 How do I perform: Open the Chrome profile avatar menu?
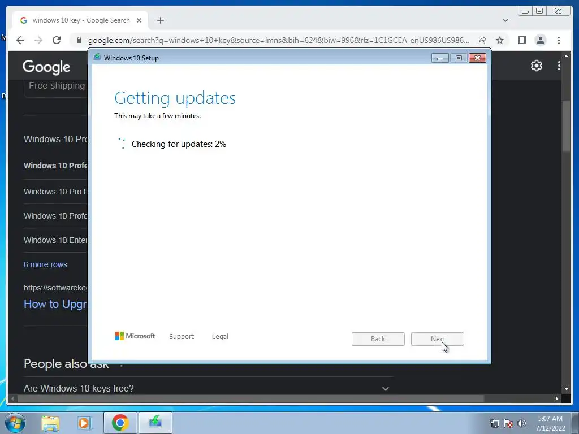[540, 40]
